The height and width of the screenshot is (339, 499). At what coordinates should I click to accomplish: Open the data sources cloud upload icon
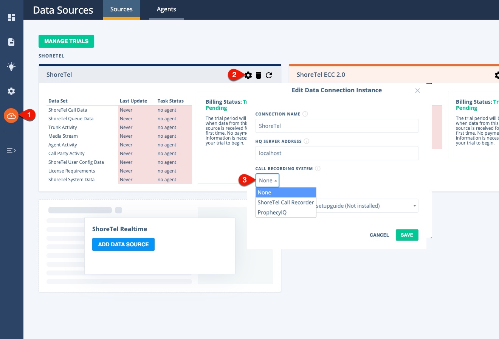pos(11,116)
